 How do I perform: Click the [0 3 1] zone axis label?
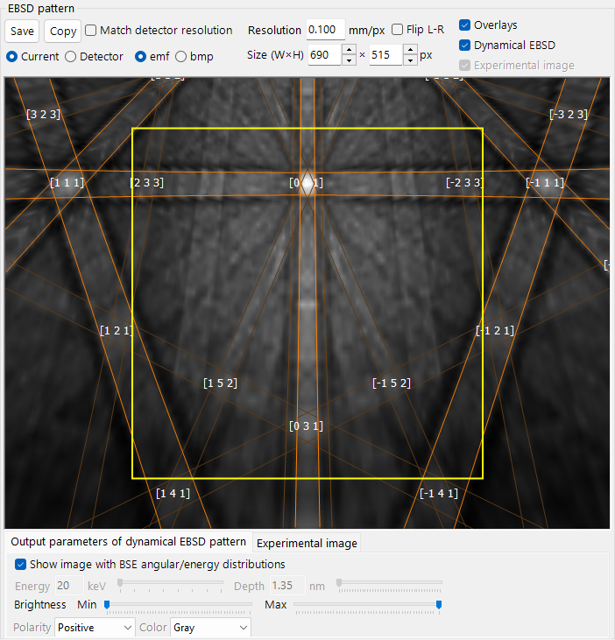307,426
